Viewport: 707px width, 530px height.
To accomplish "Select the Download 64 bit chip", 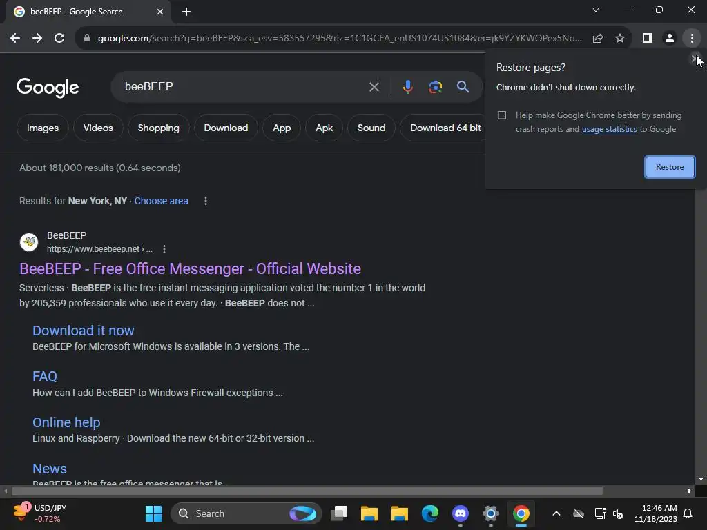I will pos(445,128).
